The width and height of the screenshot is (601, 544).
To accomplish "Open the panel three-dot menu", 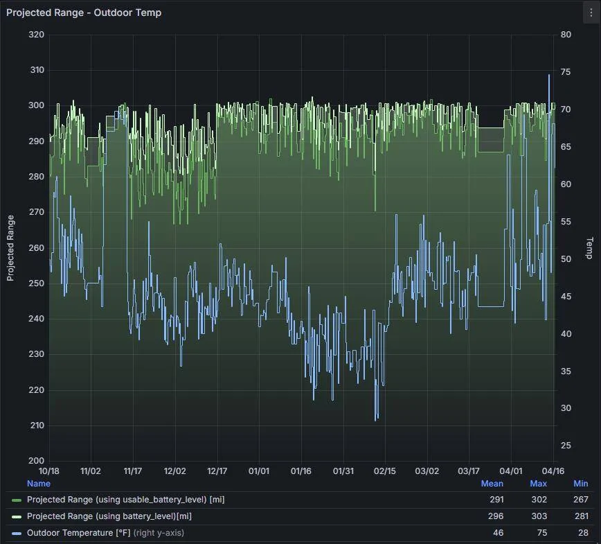I will [x=591, y=12].
